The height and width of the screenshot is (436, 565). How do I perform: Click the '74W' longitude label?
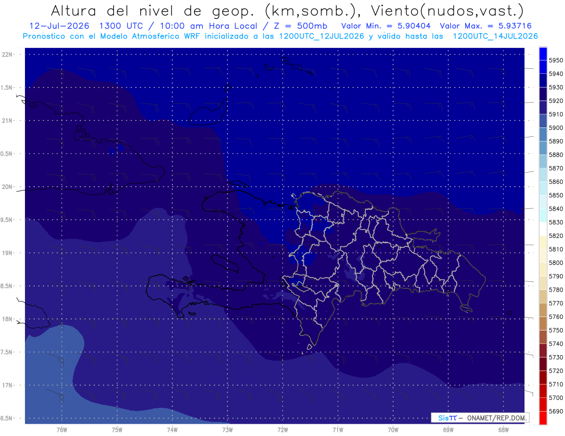pos(172,430)
